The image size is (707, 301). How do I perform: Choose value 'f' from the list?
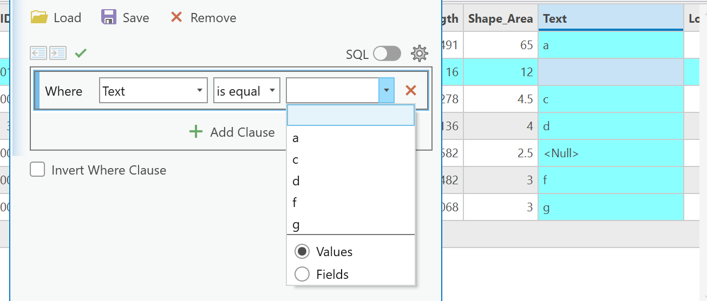(296, 203)
